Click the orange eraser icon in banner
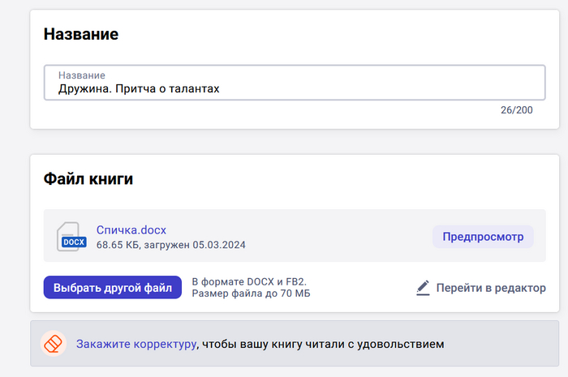This screenshot has height=377, width=568. tap(53, 344)
